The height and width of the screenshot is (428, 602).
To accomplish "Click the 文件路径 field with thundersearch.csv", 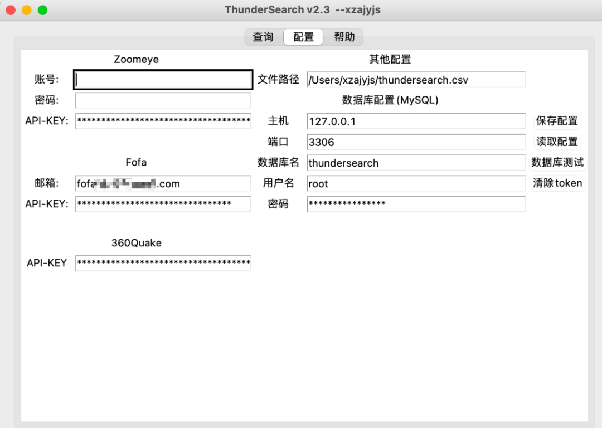I will [x=416, y=80].
